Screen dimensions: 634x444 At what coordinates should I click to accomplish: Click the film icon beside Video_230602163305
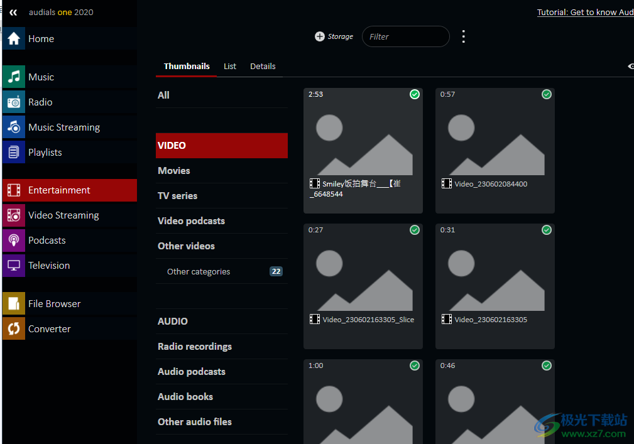446,319
